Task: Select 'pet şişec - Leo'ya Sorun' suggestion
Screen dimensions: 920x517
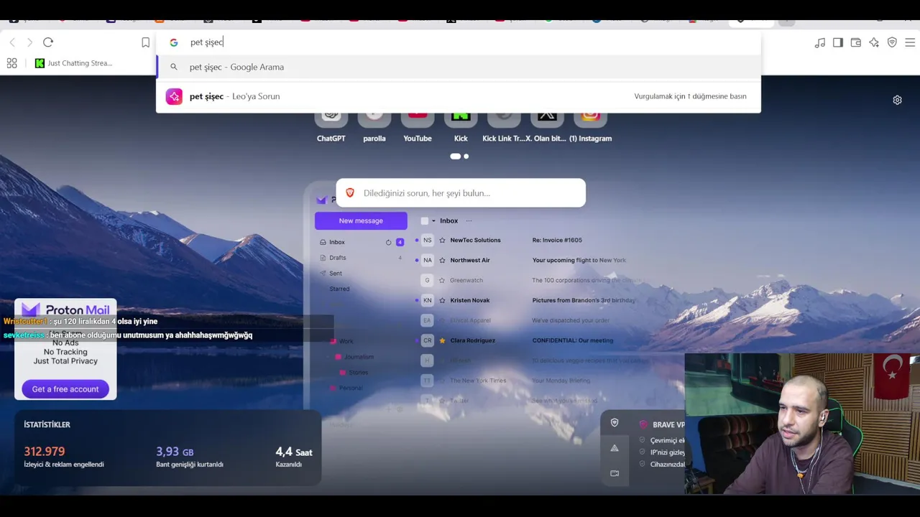Action: click(x=458, y=96)
